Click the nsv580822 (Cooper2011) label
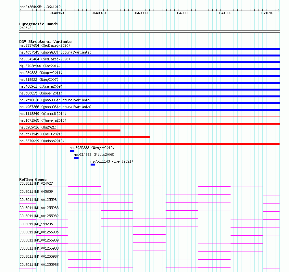Viewport: 289px width, 272px height. coord(41,73)
